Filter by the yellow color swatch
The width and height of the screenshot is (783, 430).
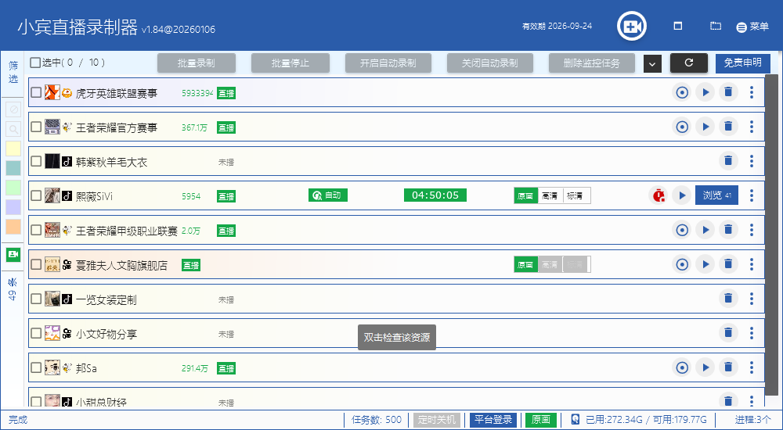[x=13, y=149]
